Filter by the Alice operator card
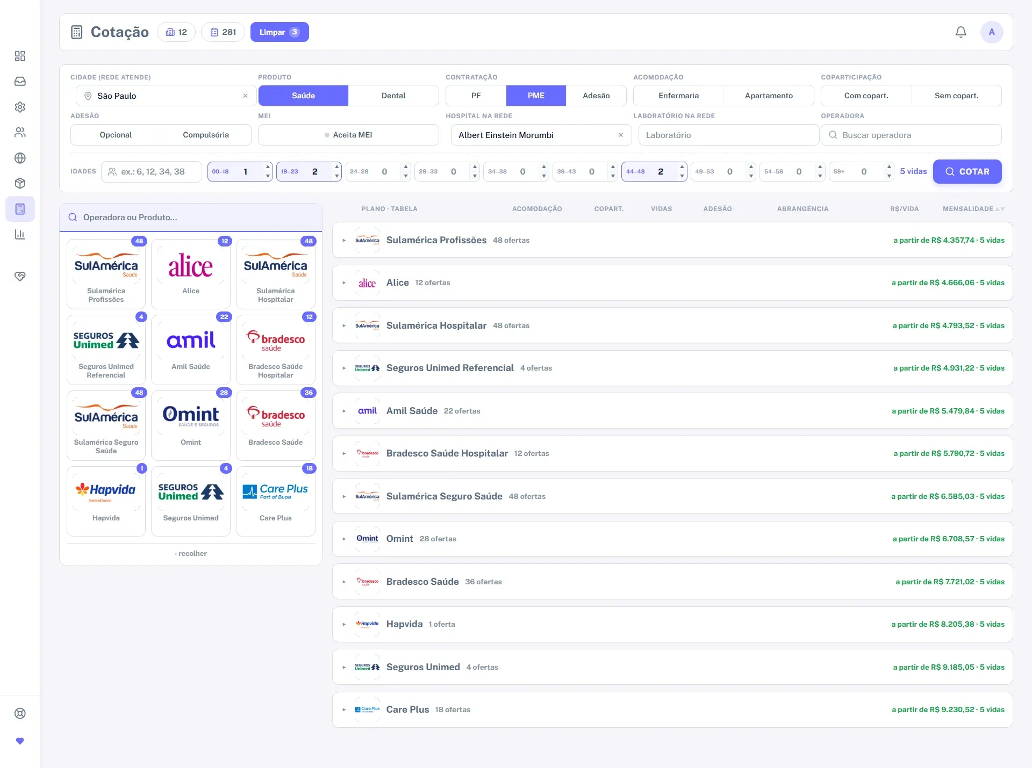 click(191, 274)
